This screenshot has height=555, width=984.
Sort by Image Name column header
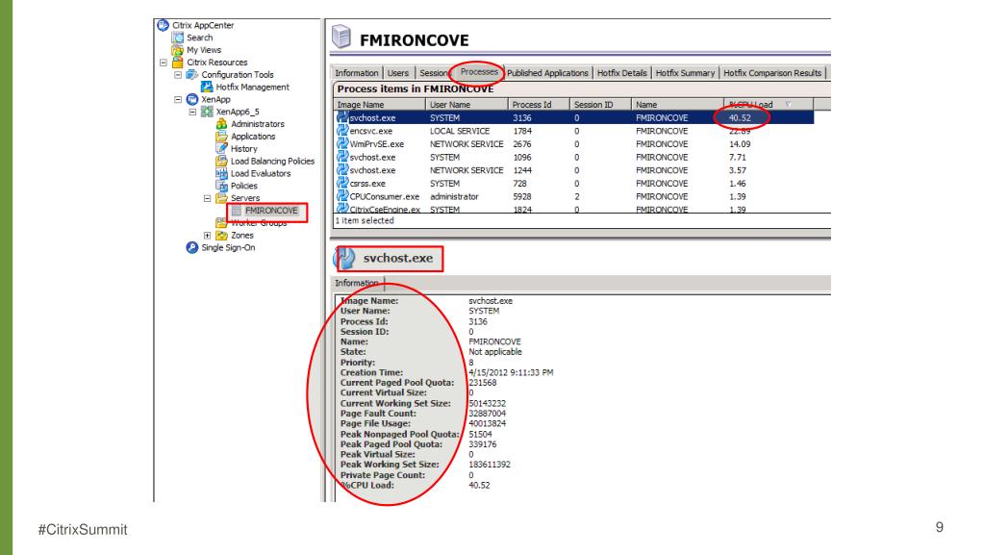pyautogui.click(x=379, y=105)
